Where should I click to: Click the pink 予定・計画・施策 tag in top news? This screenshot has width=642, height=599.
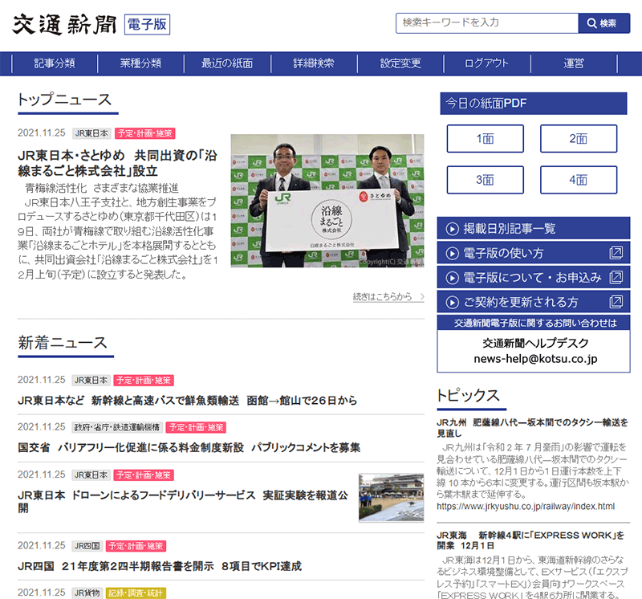pos(144,133)
